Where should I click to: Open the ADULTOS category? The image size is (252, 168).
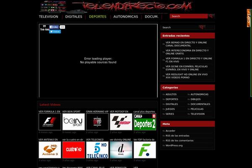pos(171,94)
